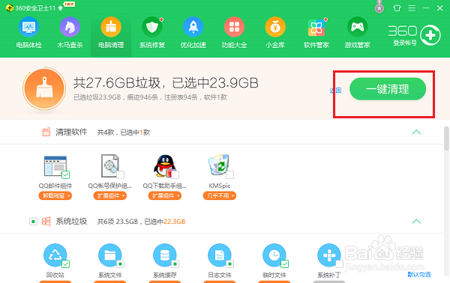The width and height of the screenshot is (450, 283).
Task: Click 登录帐号 login link
Action: click(405, 43)
